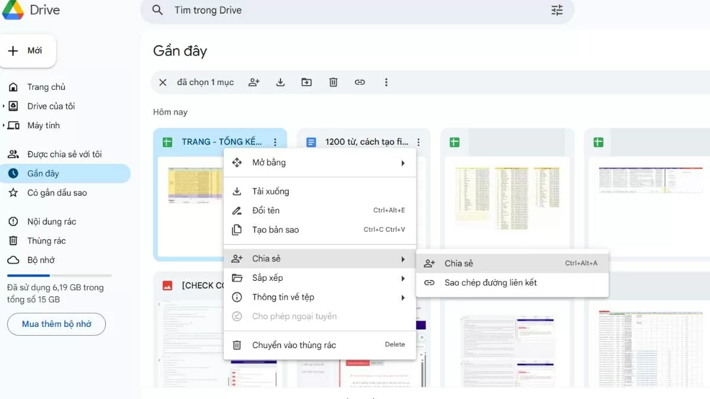
Task: Open more actions in the selection toolbar
Action: [x=386, y=82]
